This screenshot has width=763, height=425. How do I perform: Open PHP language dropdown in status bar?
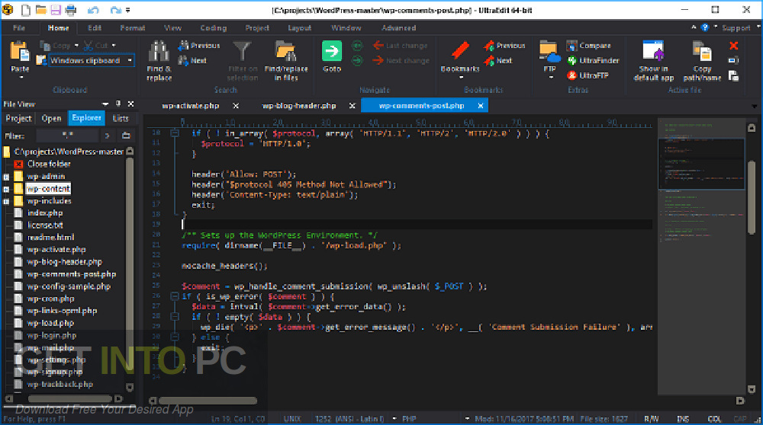[467, 419]
